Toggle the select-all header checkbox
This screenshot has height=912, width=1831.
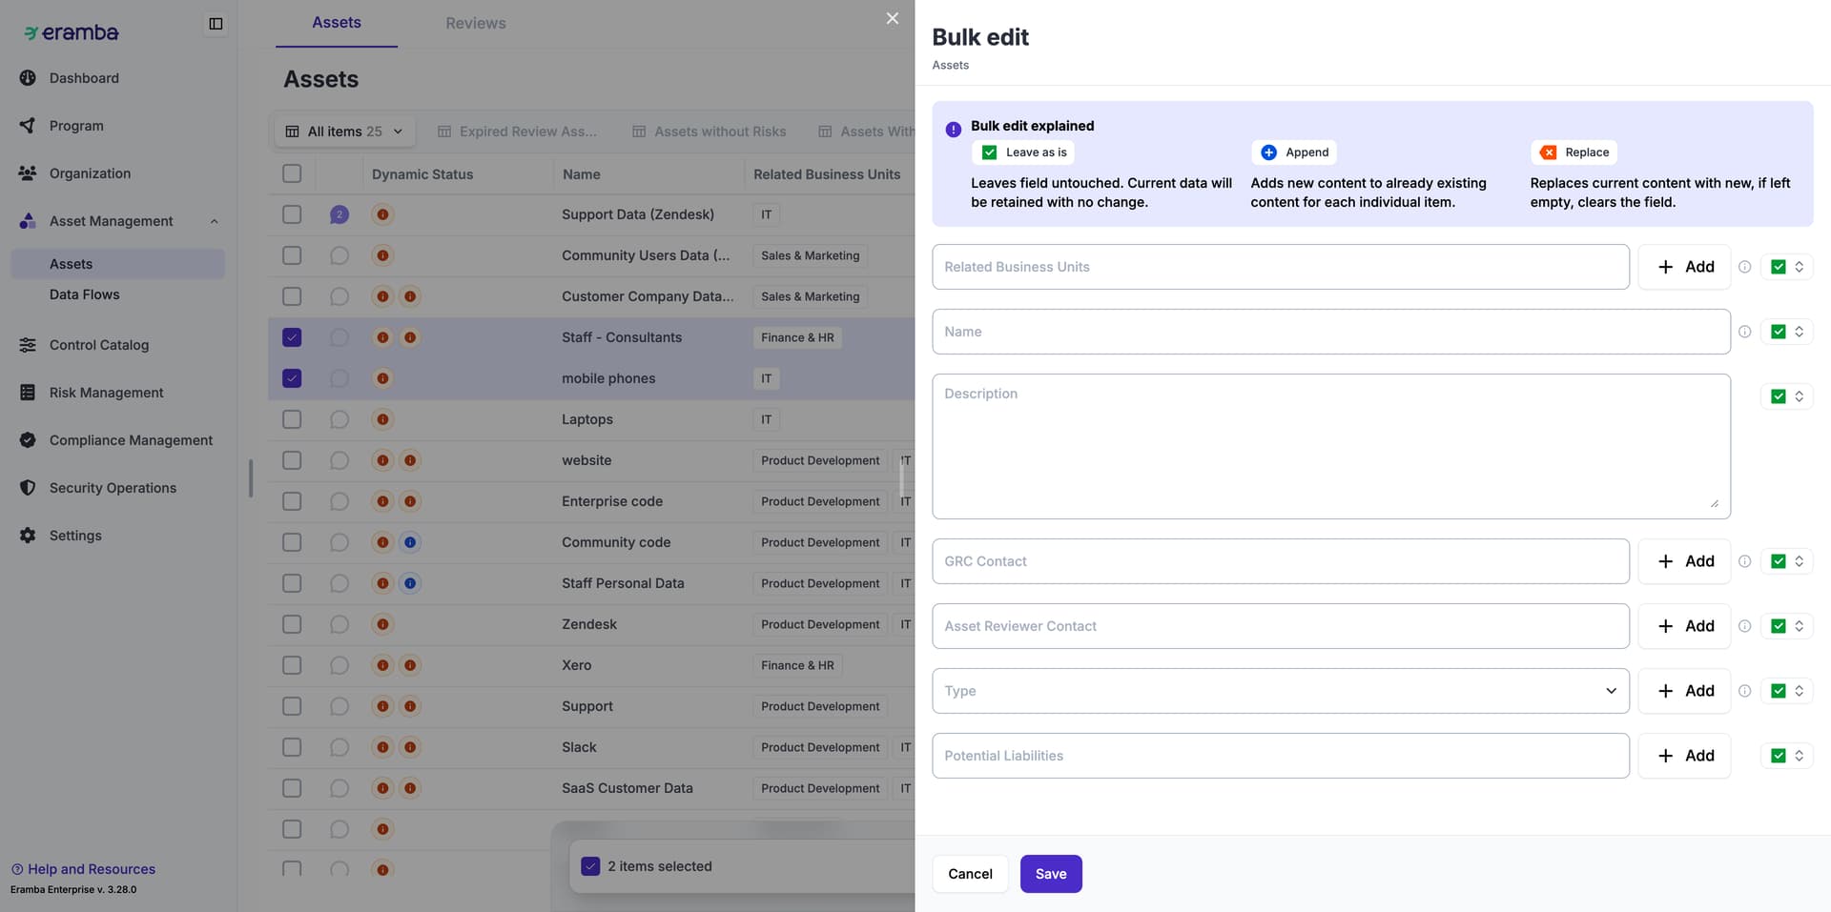coord(292,173)
